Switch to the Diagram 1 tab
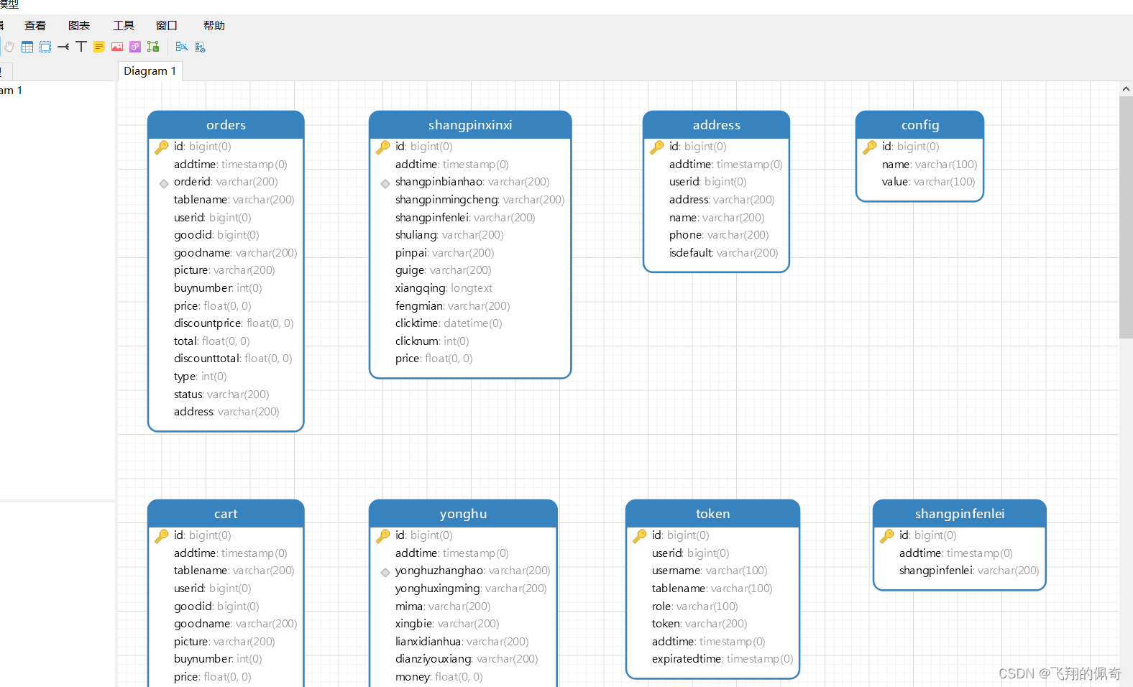 pos(150,71)
